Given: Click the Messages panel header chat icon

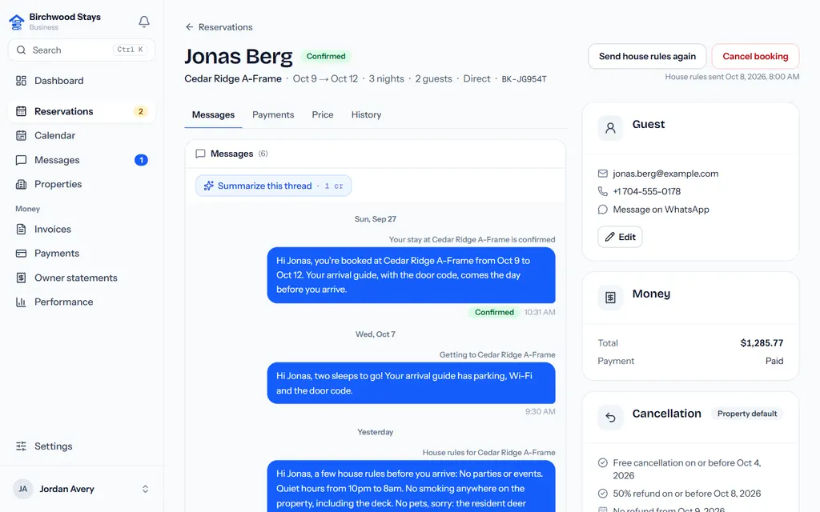Looking at the screenshot, I should point(200,154).
